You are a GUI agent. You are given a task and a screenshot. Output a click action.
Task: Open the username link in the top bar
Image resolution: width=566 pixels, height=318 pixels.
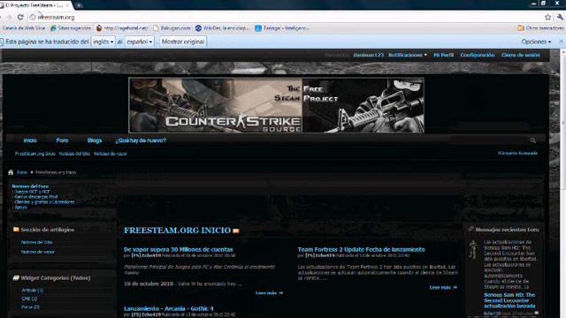click(x=368, y=55)
